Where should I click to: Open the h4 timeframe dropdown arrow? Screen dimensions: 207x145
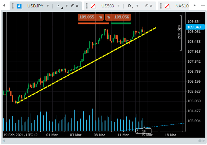pos(67,6)
